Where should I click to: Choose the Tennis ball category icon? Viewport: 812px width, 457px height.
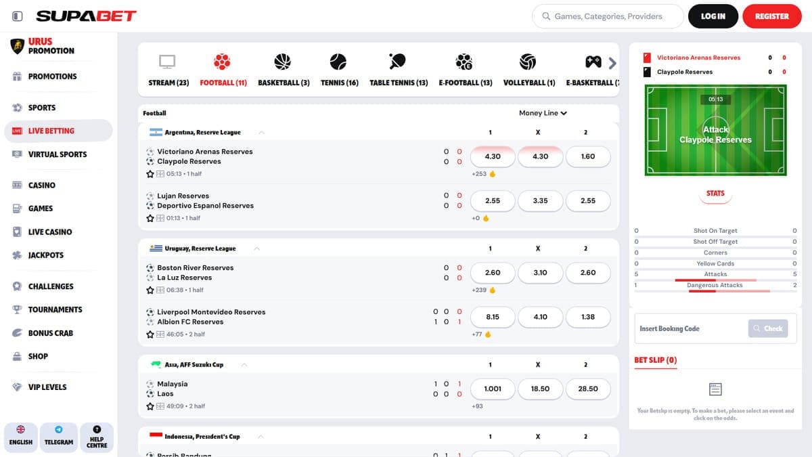[338, 62]
